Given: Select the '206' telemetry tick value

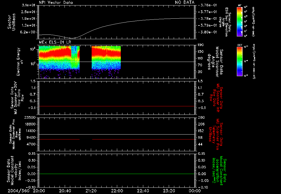Looking at the screenshot, I should tap(201, 124).
